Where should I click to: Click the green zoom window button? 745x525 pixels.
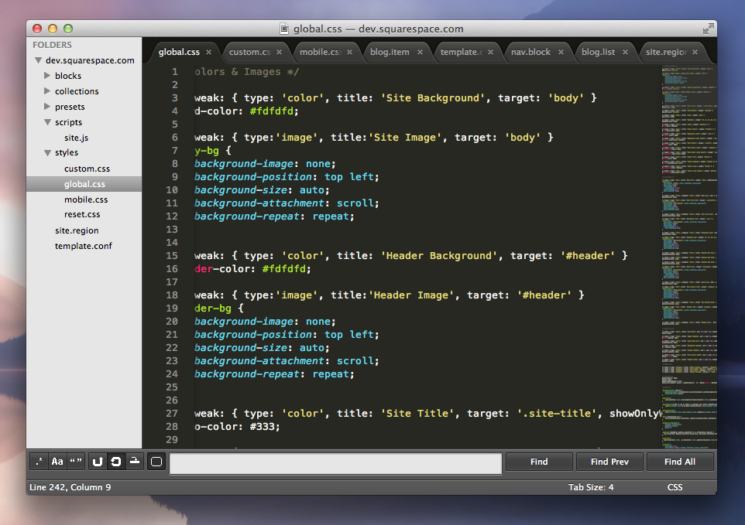click(x=68, y=29)
